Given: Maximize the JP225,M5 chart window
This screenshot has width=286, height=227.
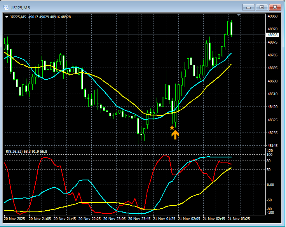Looking at the screenshot, I should 262,7.
